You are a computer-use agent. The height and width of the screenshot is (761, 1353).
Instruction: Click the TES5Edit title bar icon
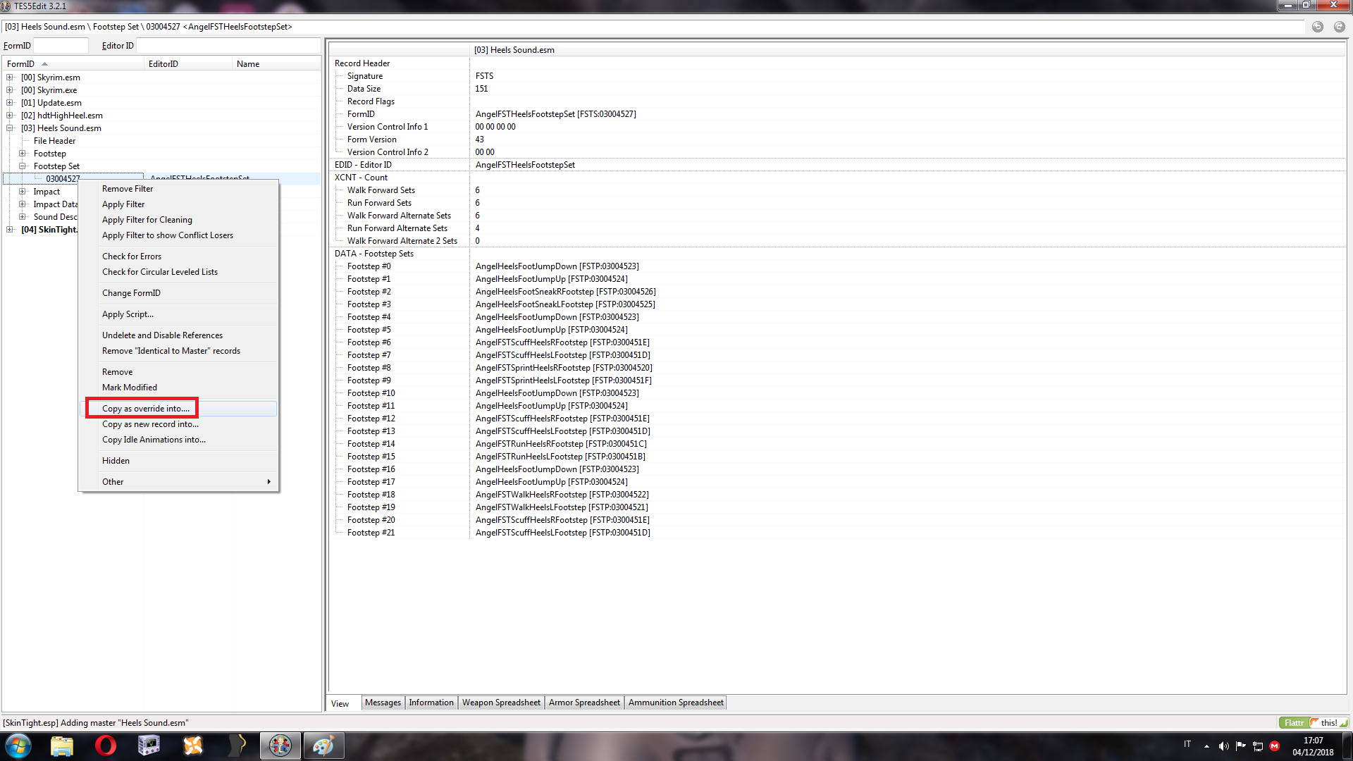[6, 6]
